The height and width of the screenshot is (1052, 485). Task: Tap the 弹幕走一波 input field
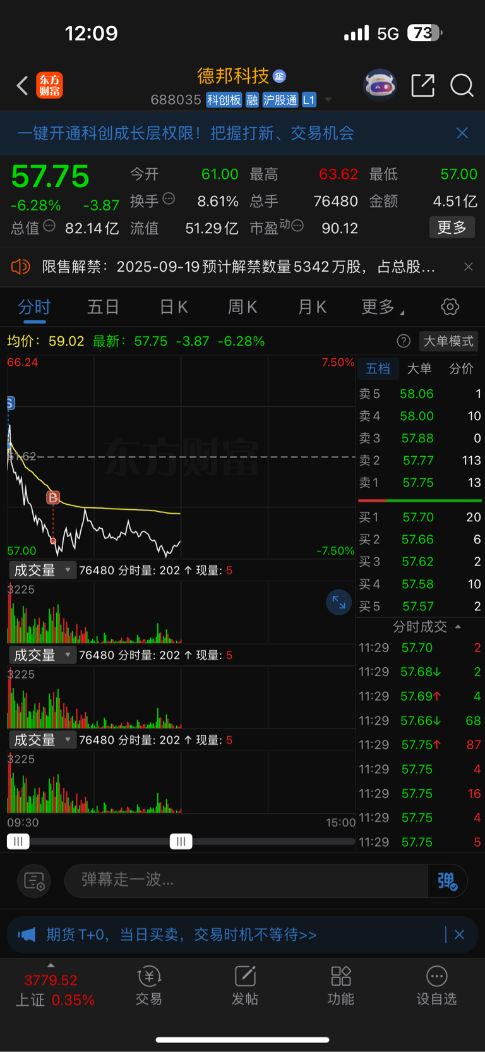[x=246, y=881]
